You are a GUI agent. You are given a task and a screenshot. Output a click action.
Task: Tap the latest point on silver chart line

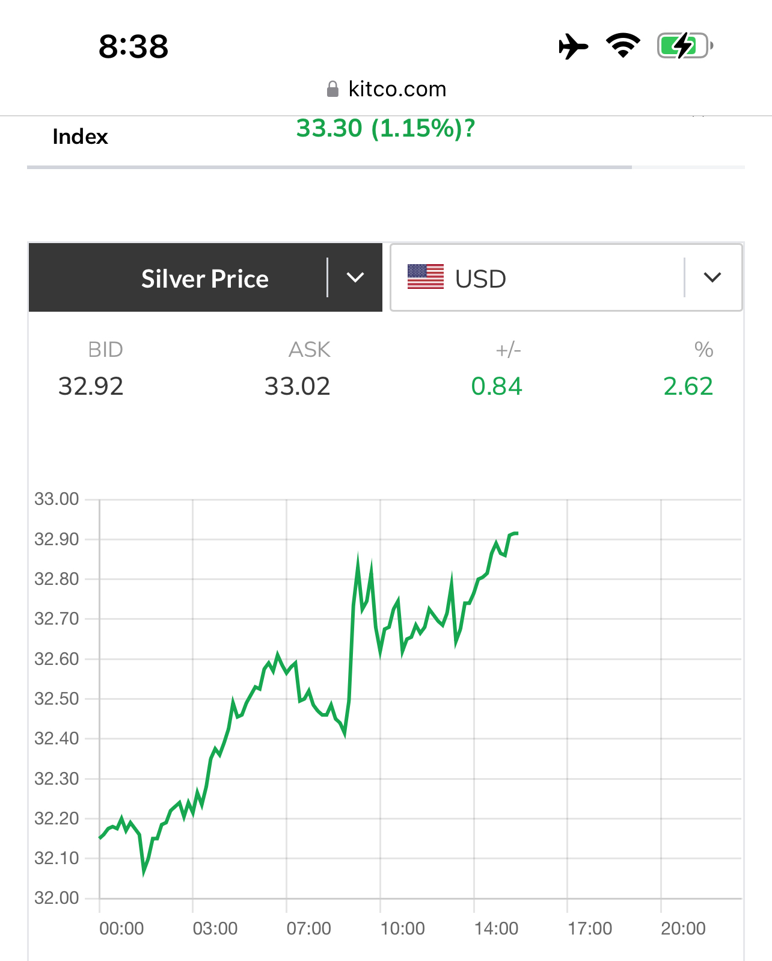coord(516,533)
